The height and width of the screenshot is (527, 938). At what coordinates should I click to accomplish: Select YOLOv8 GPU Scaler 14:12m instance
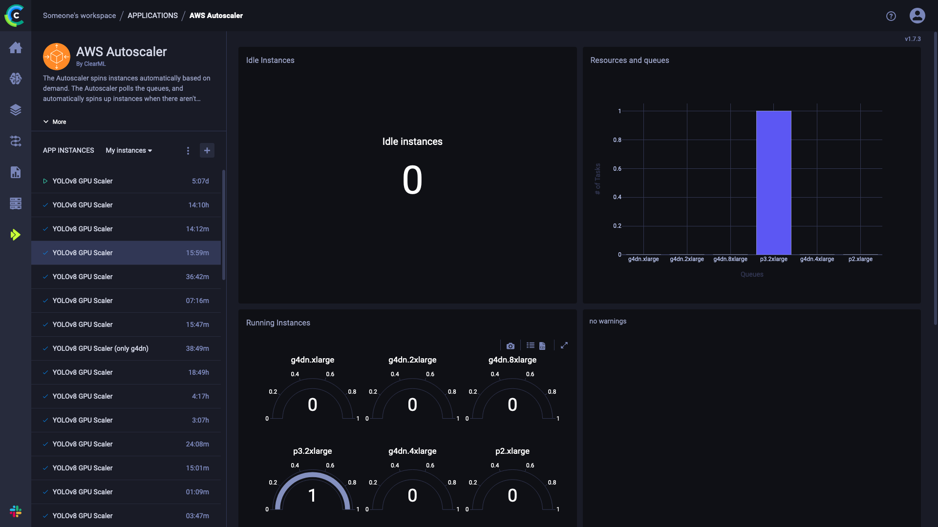coord(126,229)
